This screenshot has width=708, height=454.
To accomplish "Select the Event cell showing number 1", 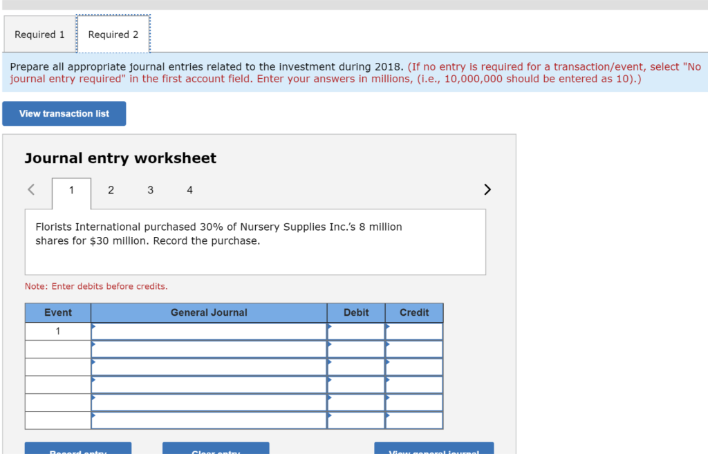I will [x=57, y=331].
